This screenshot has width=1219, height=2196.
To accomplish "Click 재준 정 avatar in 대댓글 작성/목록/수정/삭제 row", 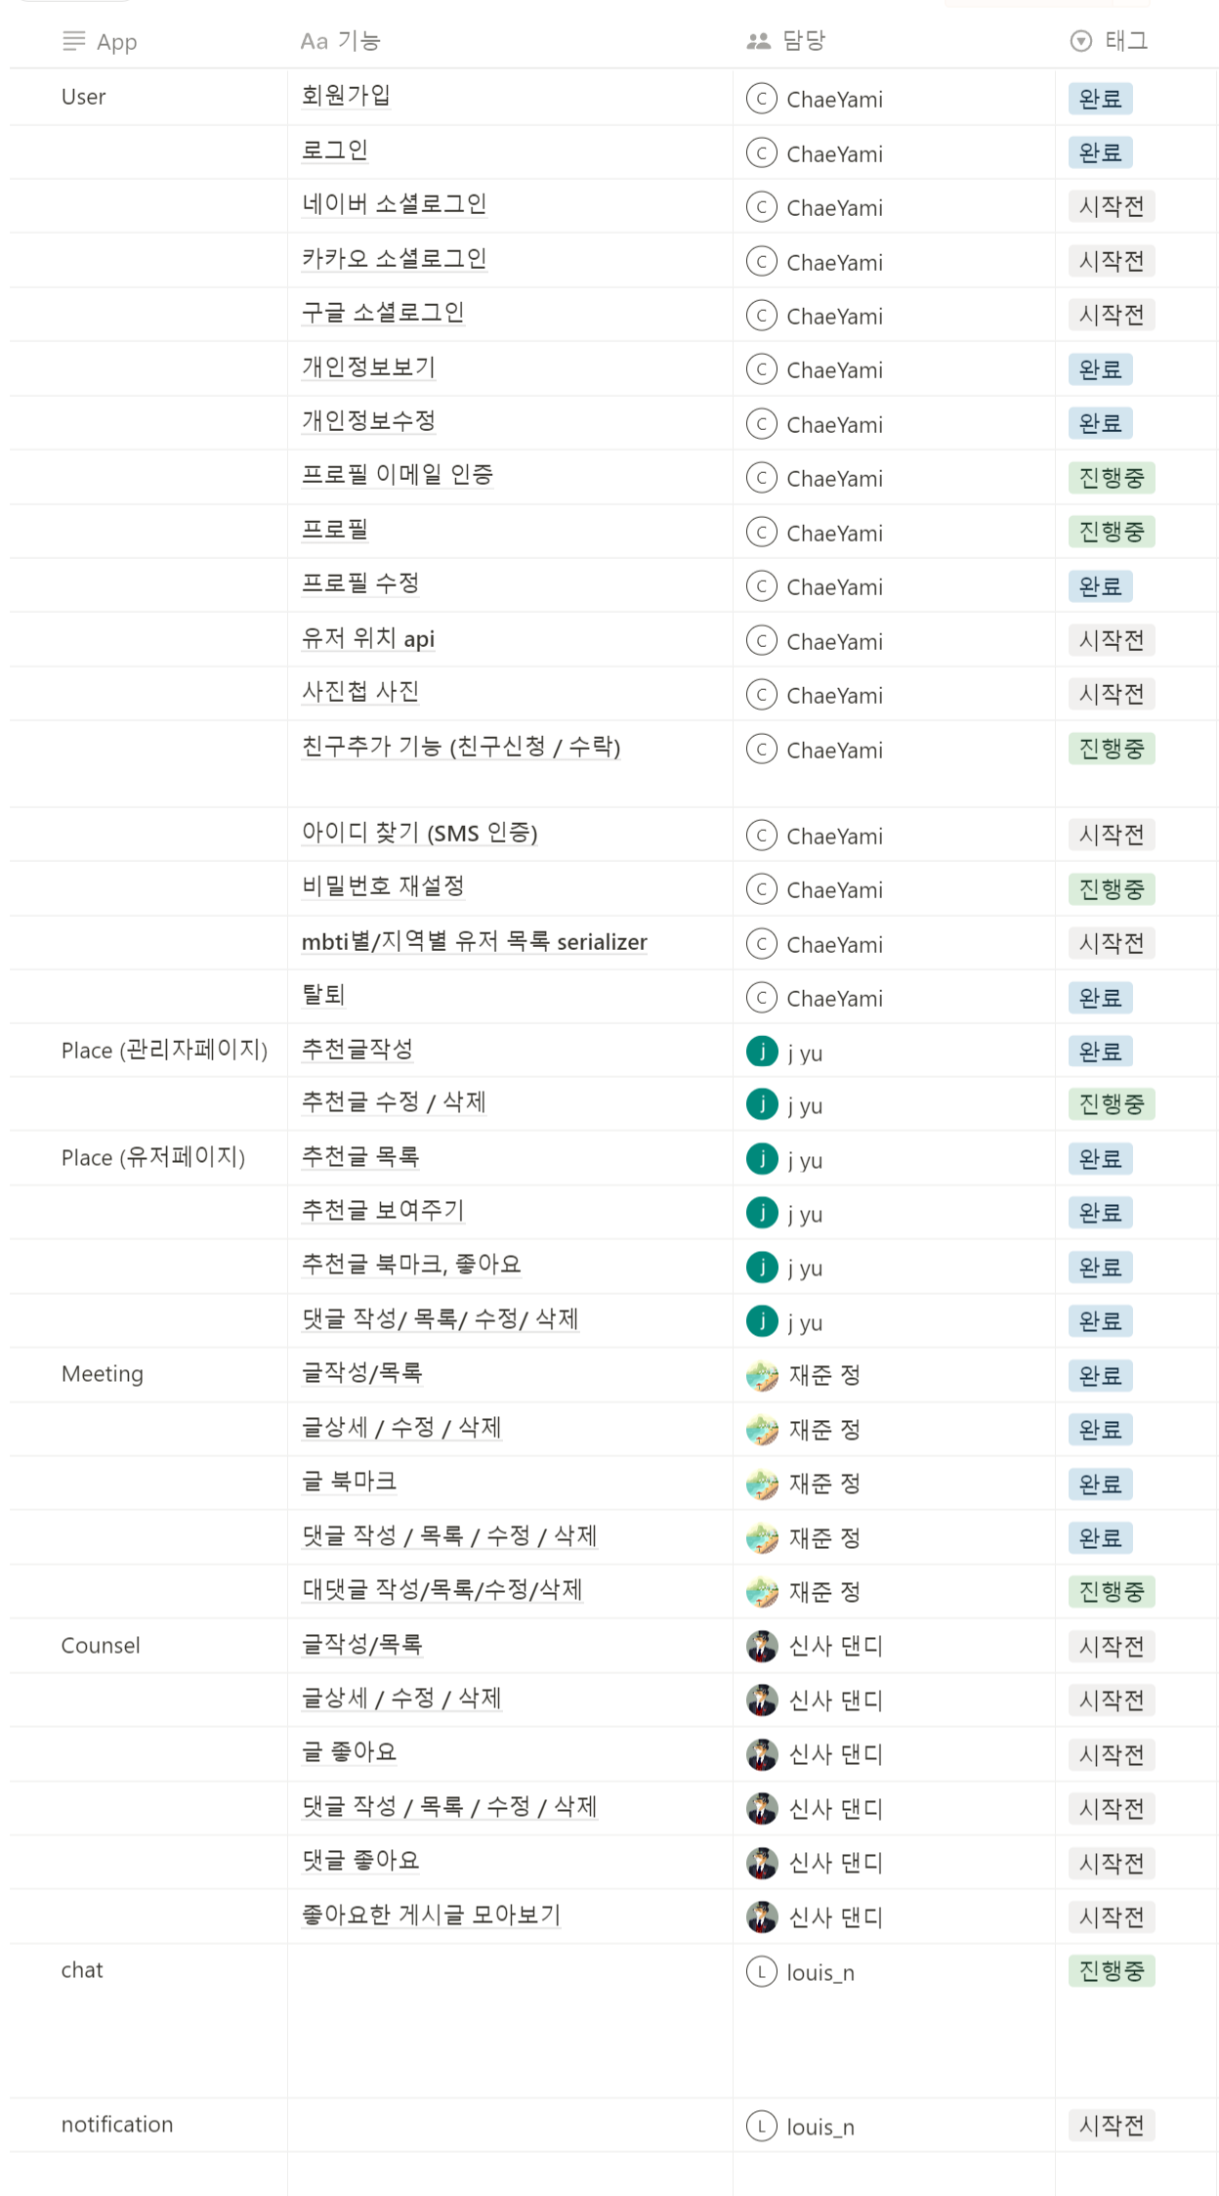I will pos(762,1592).
